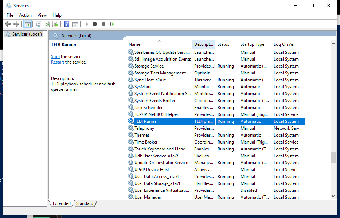Sort by the Log On As column header
The height and width of the screenshot is (218, 340).
288,44
